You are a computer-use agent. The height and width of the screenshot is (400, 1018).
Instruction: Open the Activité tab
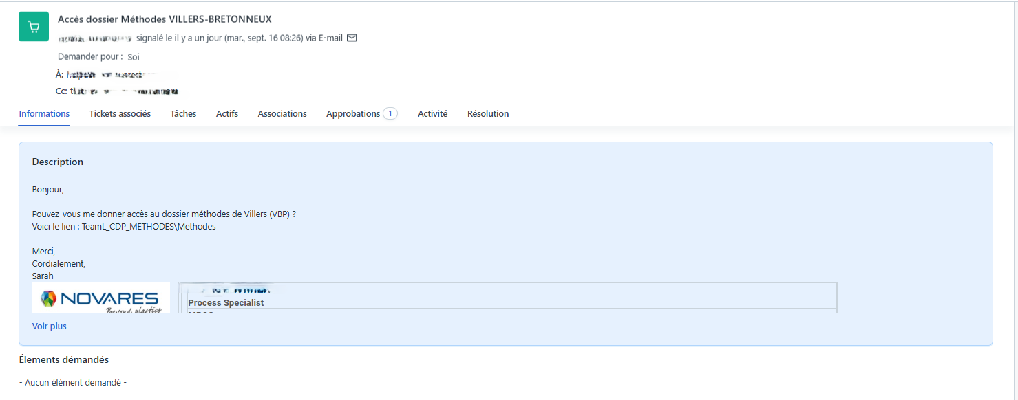[x=432, y=113]
